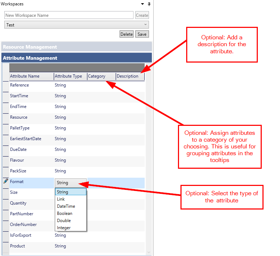The width and height of the screenshot is (280, 256).
Task: Save the workspace with the Save button
Action: coord(142,34)
